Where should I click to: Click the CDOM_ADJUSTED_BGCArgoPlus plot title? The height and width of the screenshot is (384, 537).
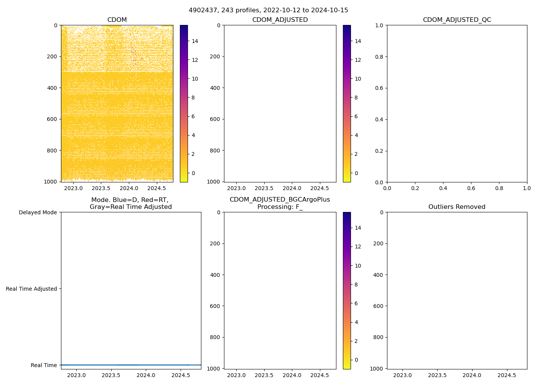280,204
